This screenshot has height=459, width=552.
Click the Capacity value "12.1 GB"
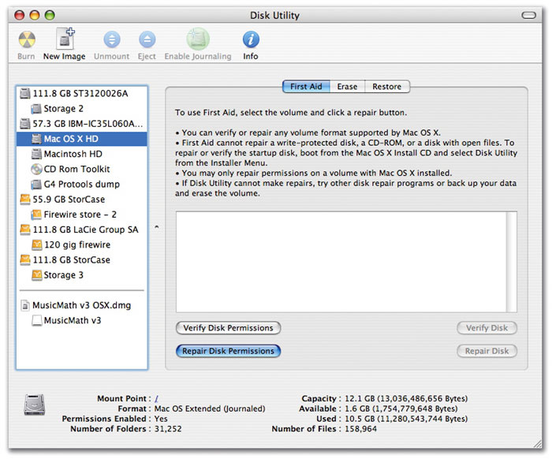pos(360,399)
